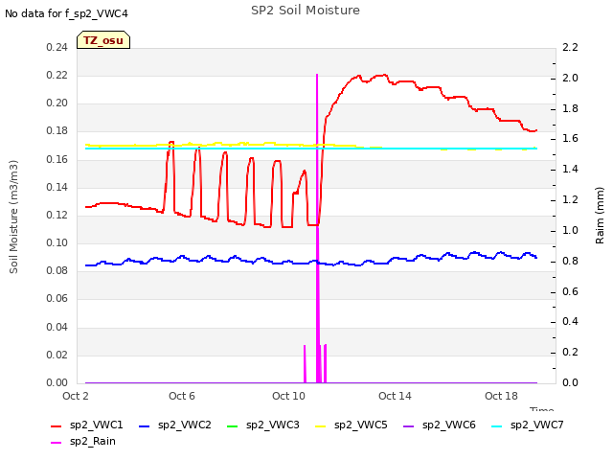Image resolution: width=613 pixels, height=460 pixels.
Task: Click the Oct 2 x-axis tick label
Action: click(x=76, y=396)
